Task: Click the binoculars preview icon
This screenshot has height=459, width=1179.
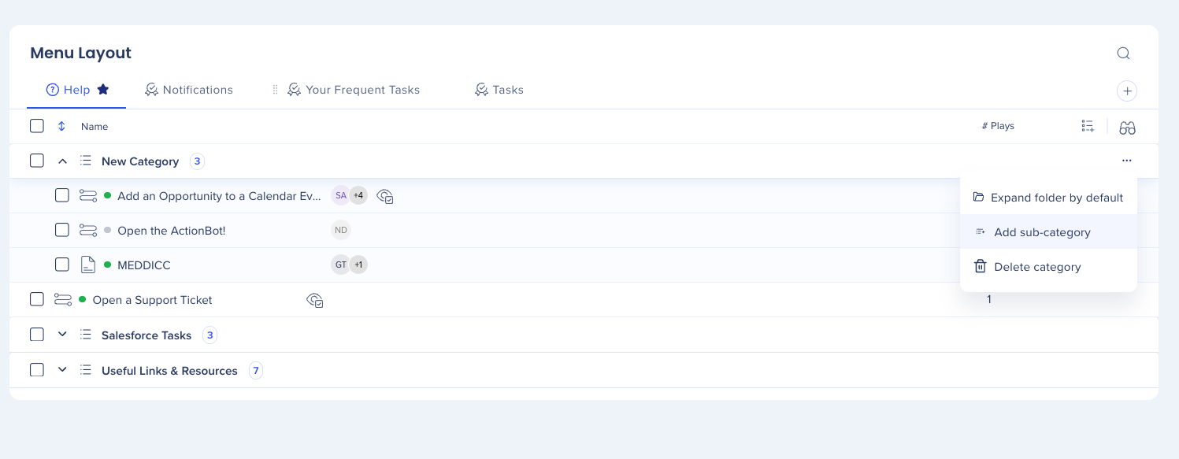Action: (1127, 128)
